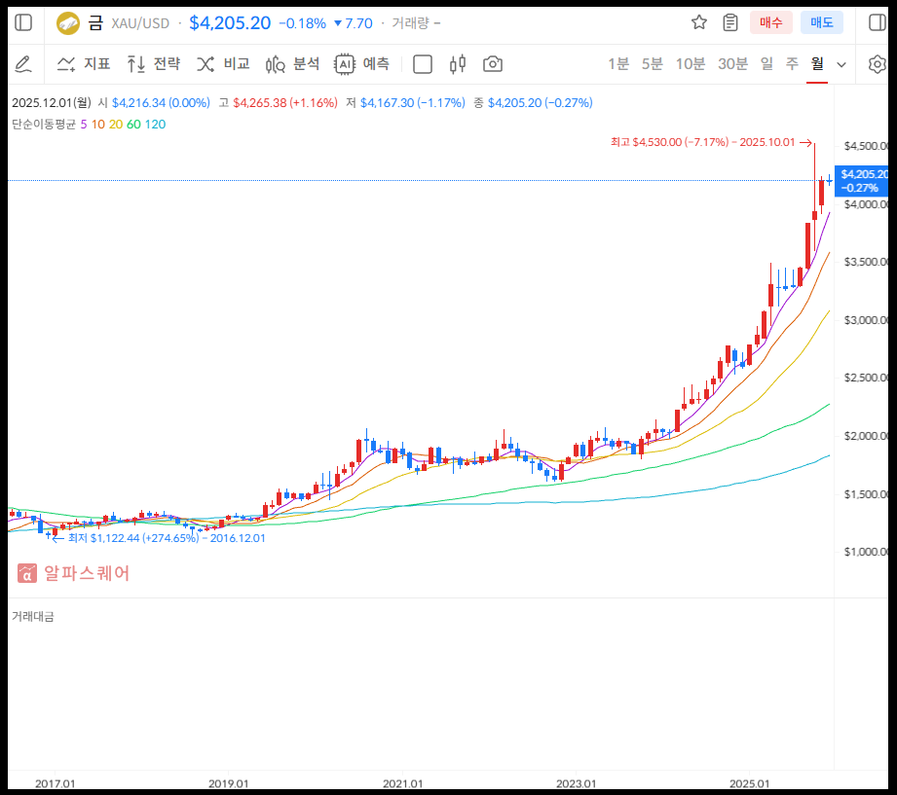Select the pencil drawing tool
Screen dimensions: 897x795
pos(23,64)
